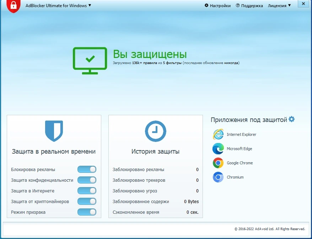312x239 pixels.
Task: Click the blue shield real-time protection icon
Action: pos(54,131)
